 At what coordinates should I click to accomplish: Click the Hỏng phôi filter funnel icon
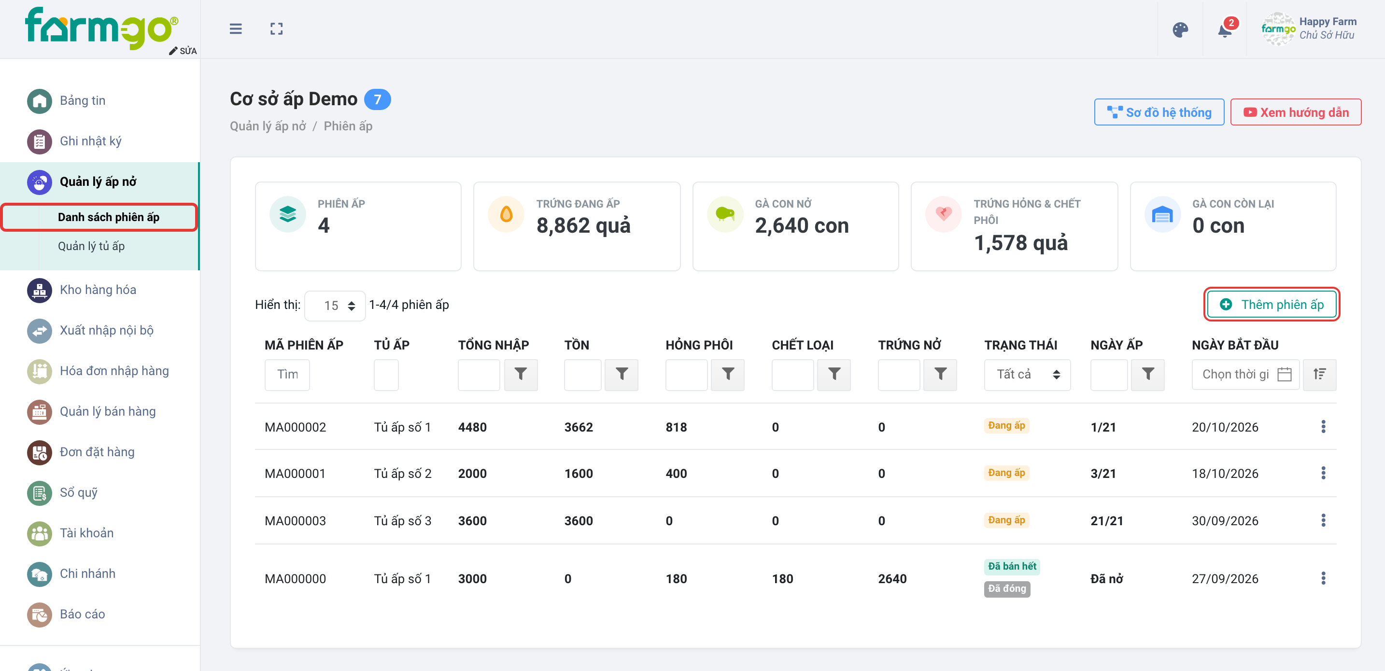click(x=727, y=374)
